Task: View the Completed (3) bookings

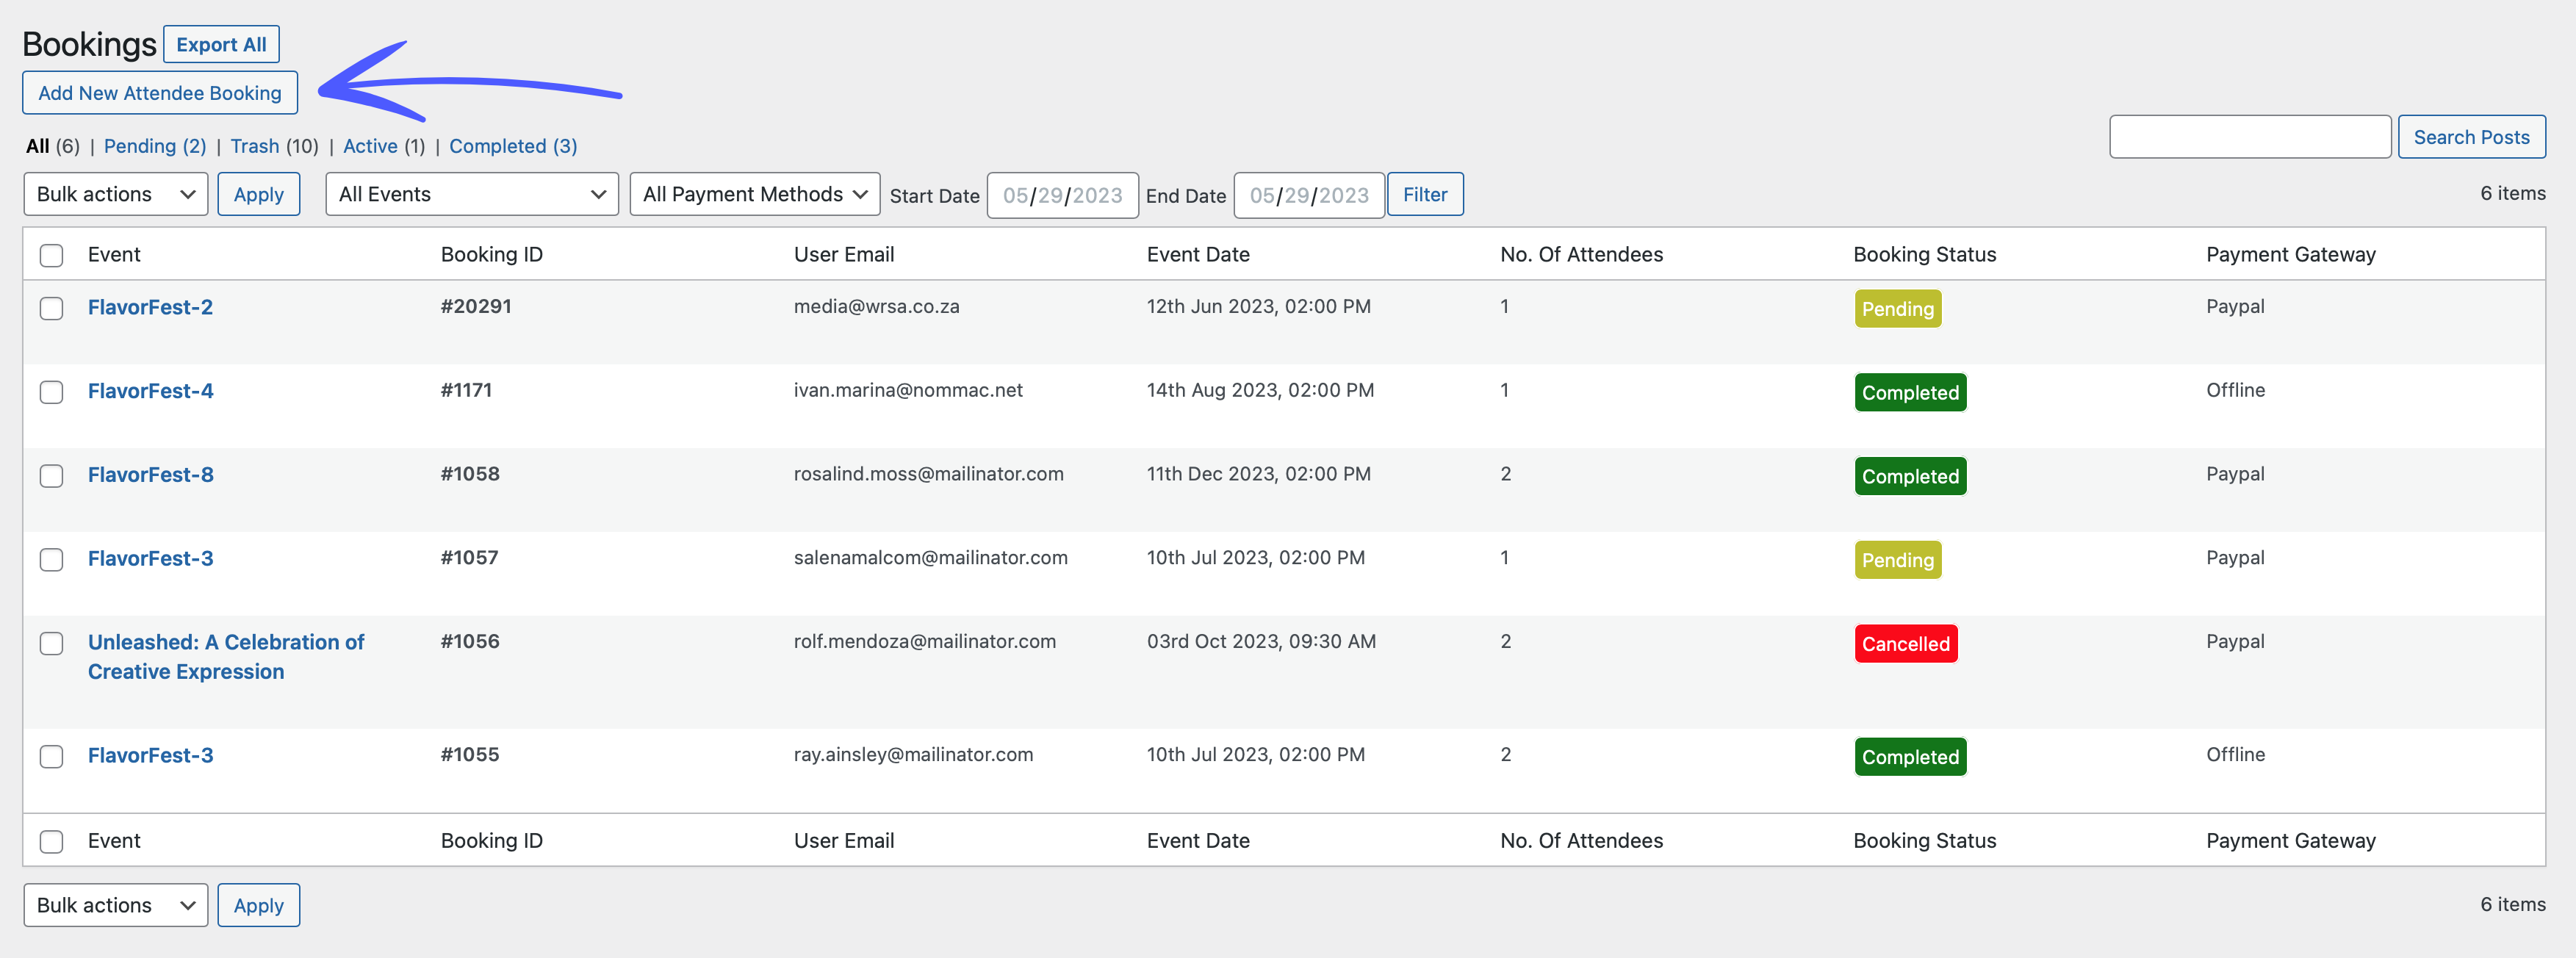Action: [512, 146]
